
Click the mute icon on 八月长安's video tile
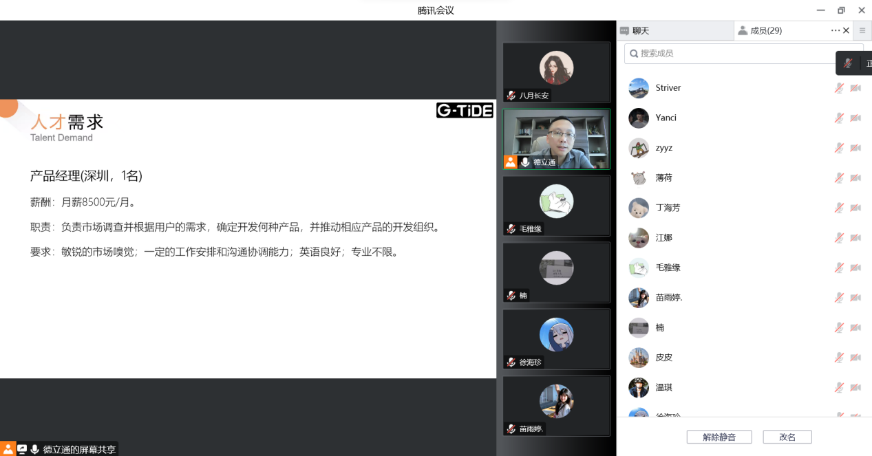[x=511, y=96]
